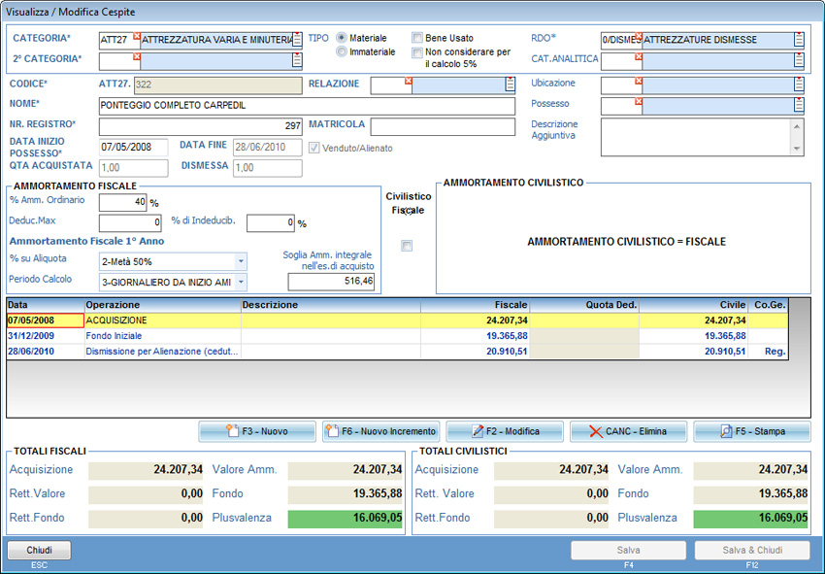This screenshot has height=574, width=825.
Task: Expand the '% su Aliquota' dropdown
Action: 241,261
